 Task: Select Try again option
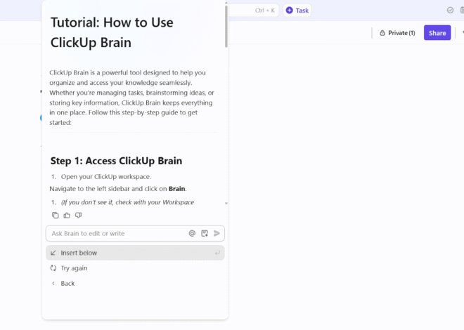point(135,268)
